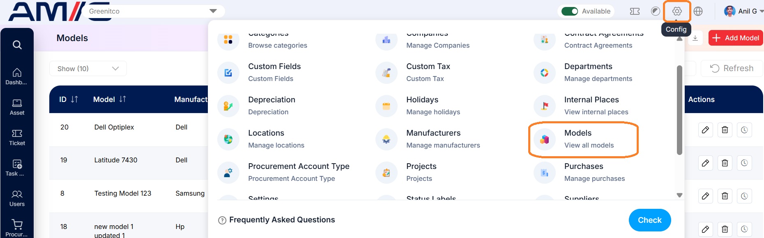This screenshot has width=764, height=238.
Task: View history for Testing Model 123 row
Action: [x=744, y=196]
